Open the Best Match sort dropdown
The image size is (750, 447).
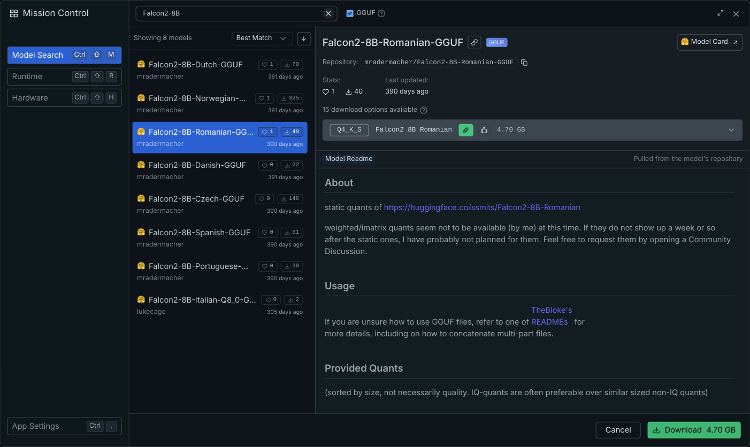pyautogui.click(x=262, y=38)
